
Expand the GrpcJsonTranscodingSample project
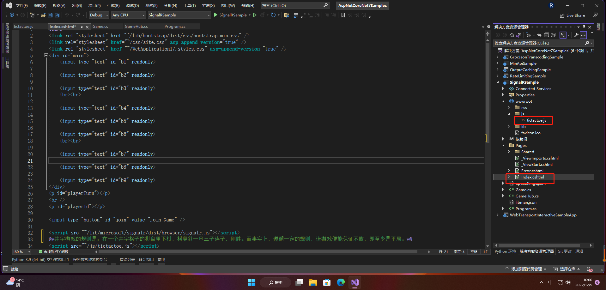point(498,57)
